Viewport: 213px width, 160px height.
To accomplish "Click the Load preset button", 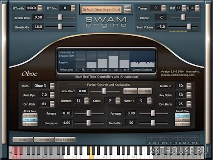I will [x=127, y=7].
